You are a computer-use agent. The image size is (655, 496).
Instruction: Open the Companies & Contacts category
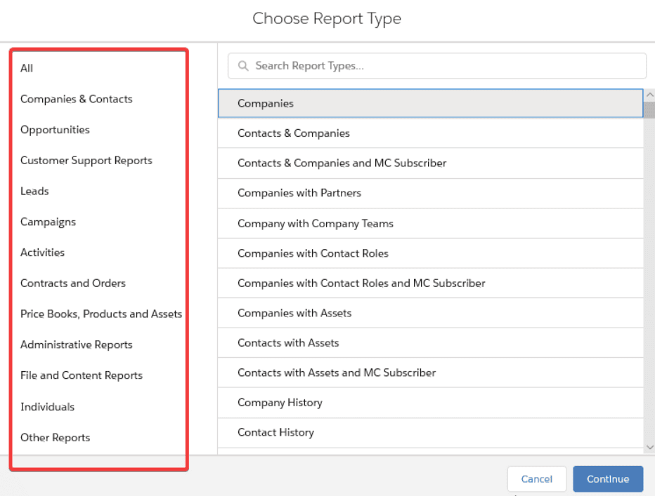tap(76, 99)
